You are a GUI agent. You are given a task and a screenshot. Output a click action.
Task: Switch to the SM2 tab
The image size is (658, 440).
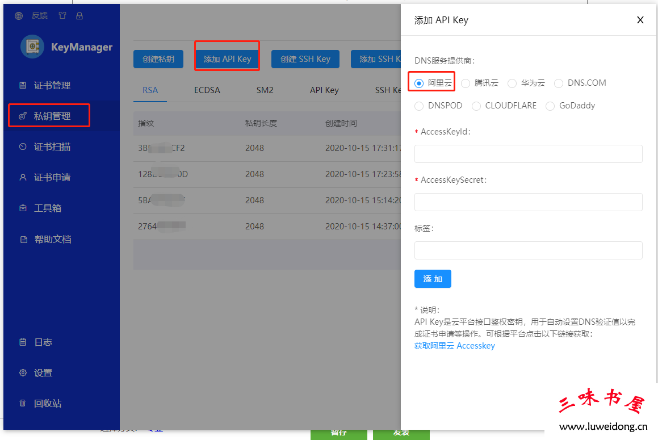[x=265, y=90]
